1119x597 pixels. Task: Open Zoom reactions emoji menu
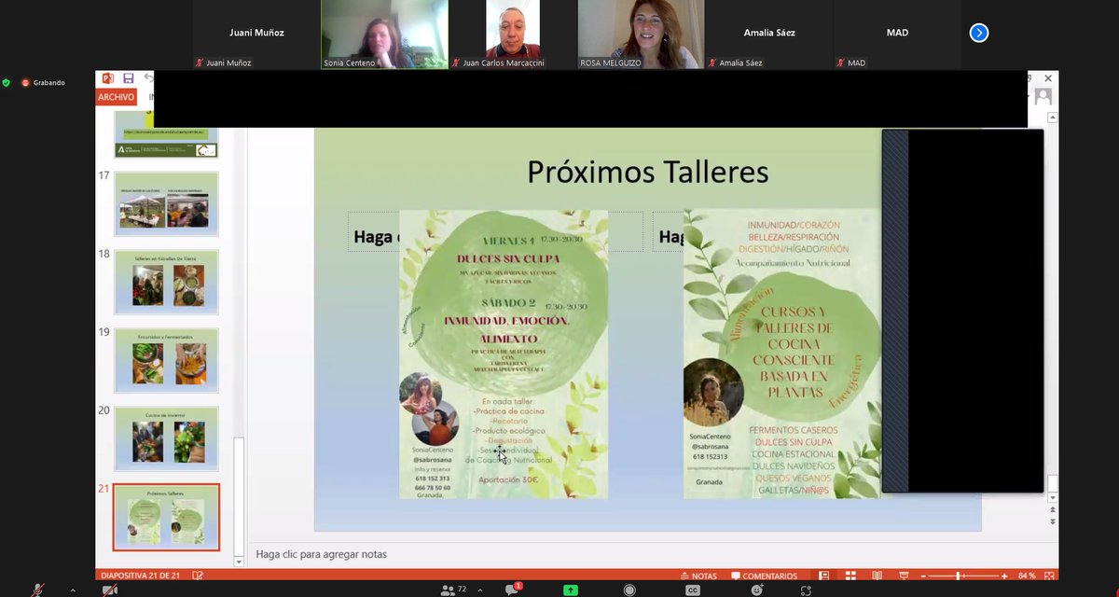click(x=757, y=590)
